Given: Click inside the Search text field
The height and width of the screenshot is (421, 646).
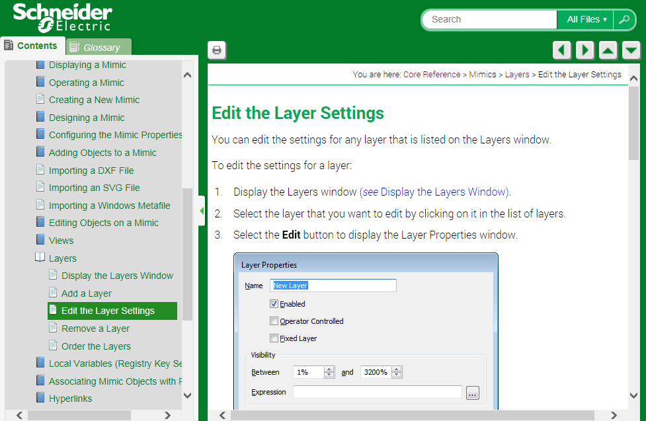Looking at the screenshot, I should (x=489, y=20).
